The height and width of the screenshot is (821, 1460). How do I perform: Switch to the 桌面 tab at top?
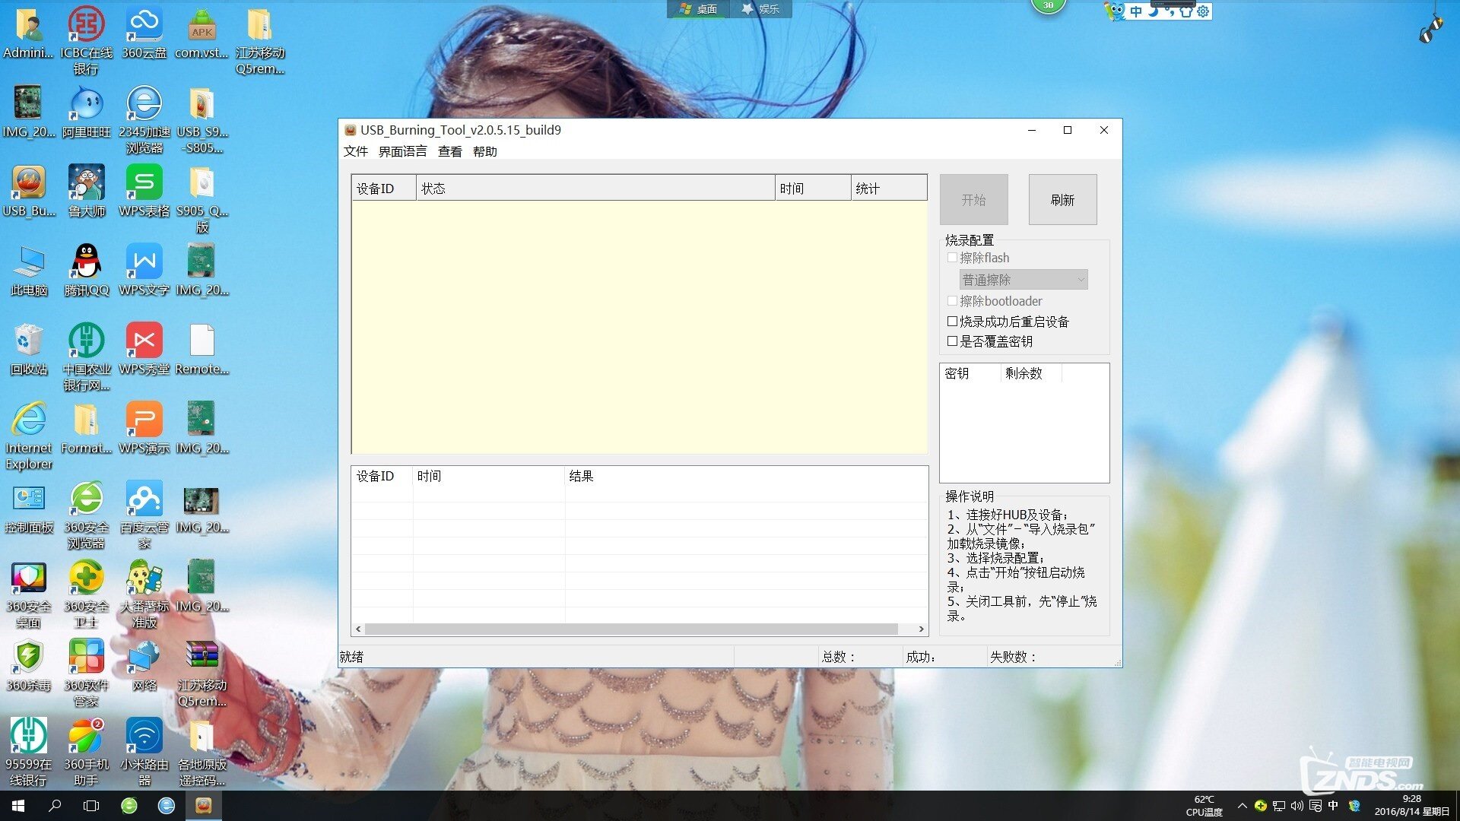698,9
